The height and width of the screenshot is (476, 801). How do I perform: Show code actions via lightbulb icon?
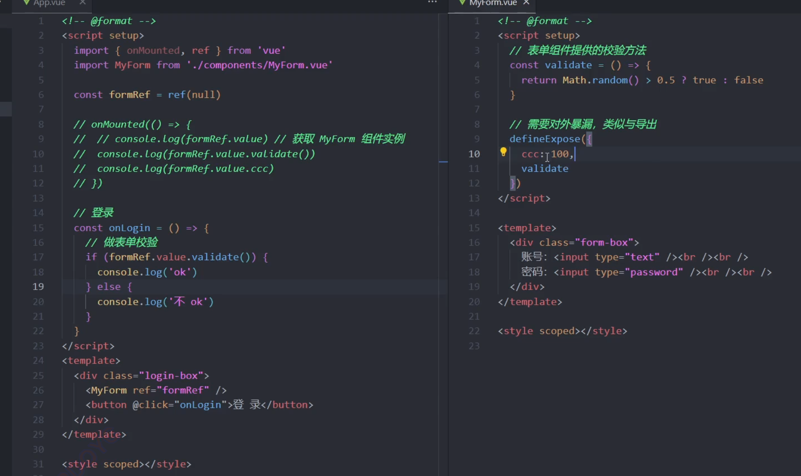point(503,152)
